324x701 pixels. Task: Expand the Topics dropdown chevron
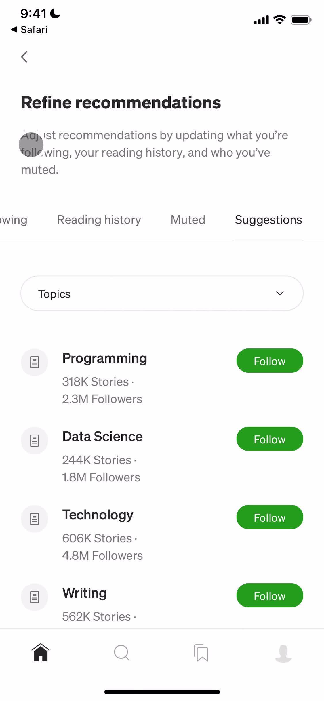pyautogui.click(x=280, y=293)
